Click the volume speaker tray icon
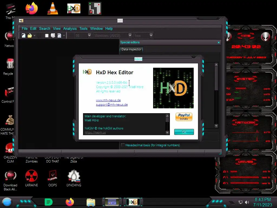The width and height of the screenshot is (277, 208). click(x=247, y=202)
